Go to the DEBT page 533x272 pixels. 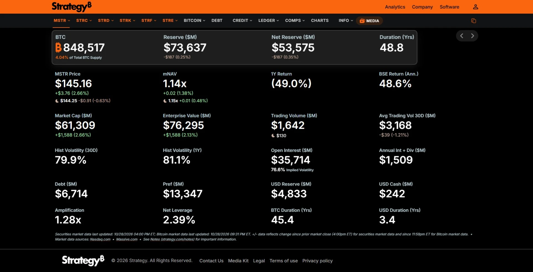click(x=217, y=20)
